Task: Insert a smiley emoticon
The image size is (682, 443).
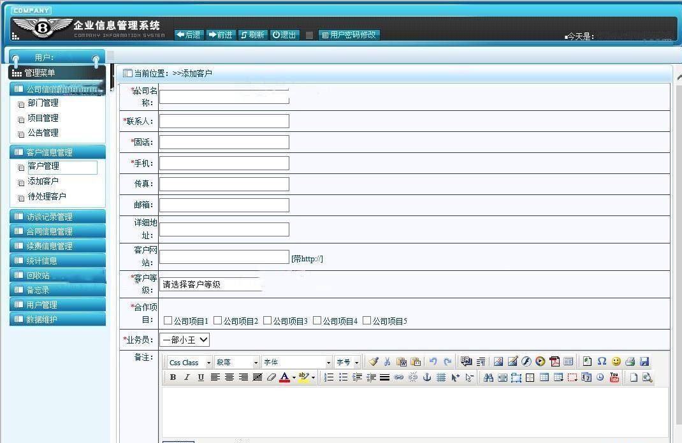Action: [x=616, y=361]
